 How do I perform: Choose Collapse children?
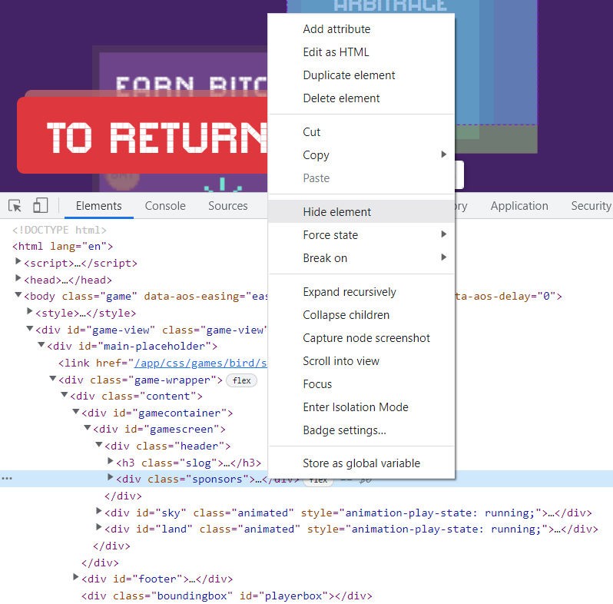[x=361, y=315]
